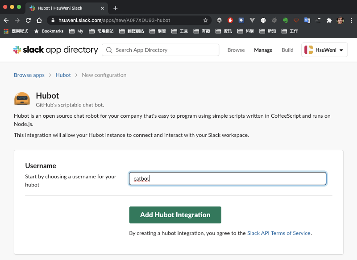Click the Add Hubot Integration button

pyautogui.click(x=175, y=215)
